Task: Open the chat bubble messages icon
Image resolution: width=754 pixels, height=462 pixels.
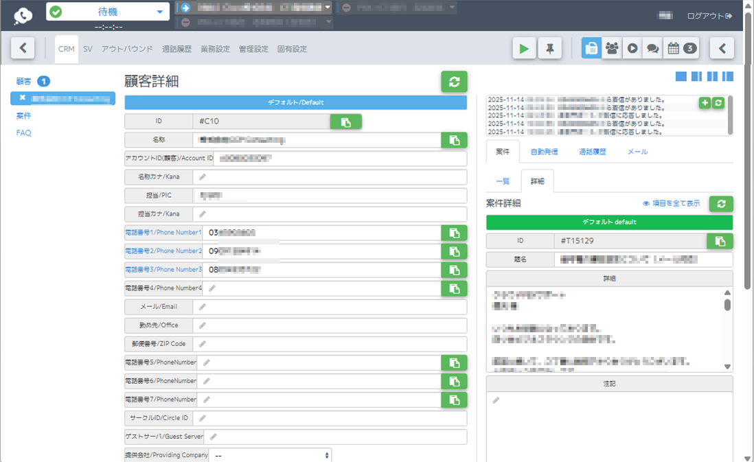Action: pyautogui.click(x=651, y=48)
